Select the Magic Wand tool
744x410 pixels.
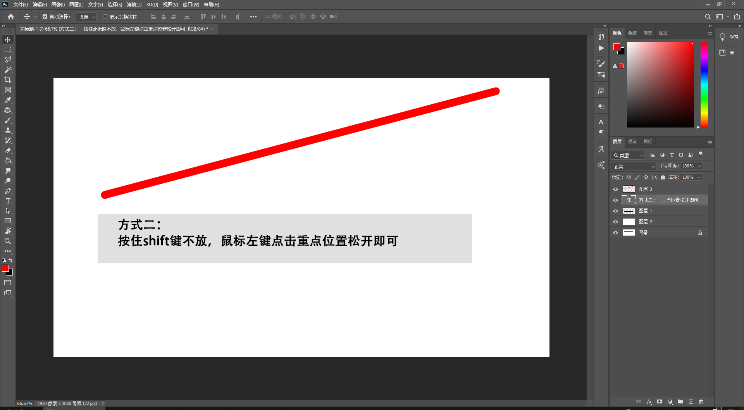pyautogui.click(x=8, y=70)
